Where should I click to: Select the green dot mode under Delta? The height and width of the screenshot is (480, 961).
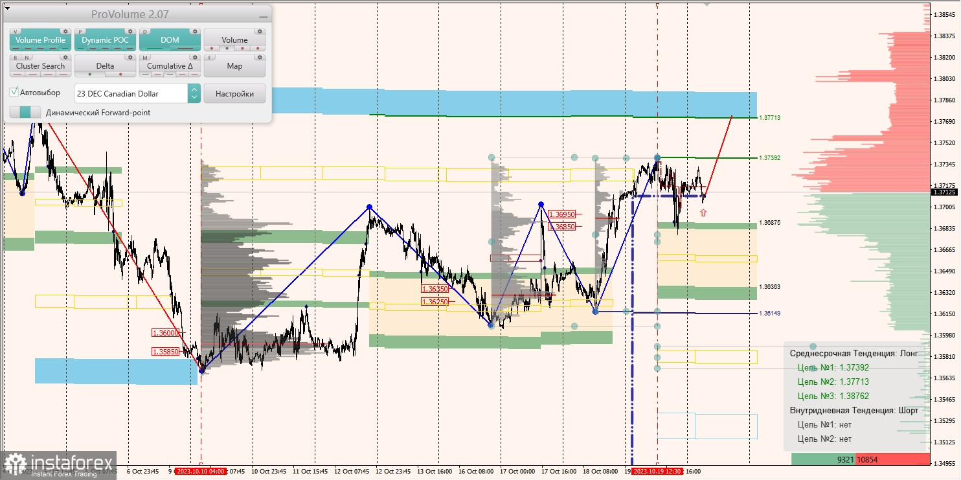90,74
